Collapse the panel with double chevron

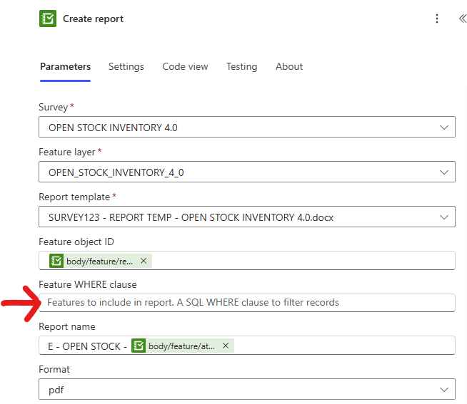(x=462, y=19)
